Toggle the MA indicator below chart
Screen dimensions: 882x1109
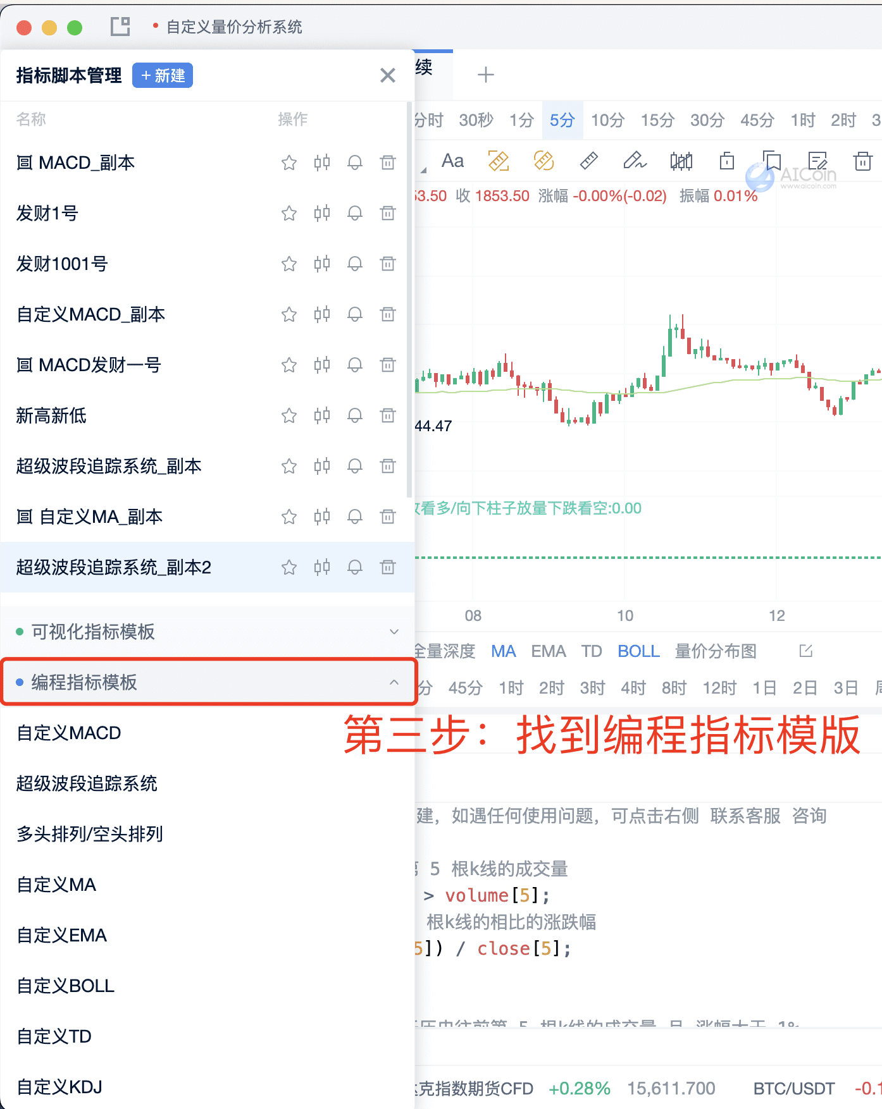[x=504, y=651]
